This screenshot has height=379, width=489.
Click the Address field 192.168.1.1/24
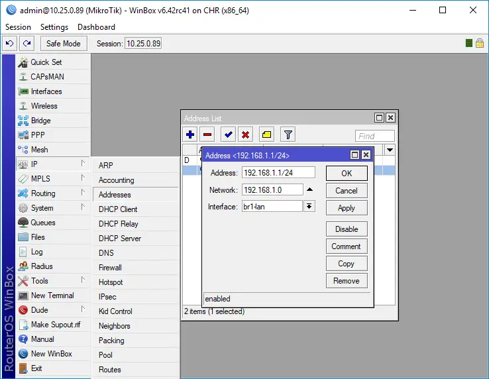coord(278,173)
